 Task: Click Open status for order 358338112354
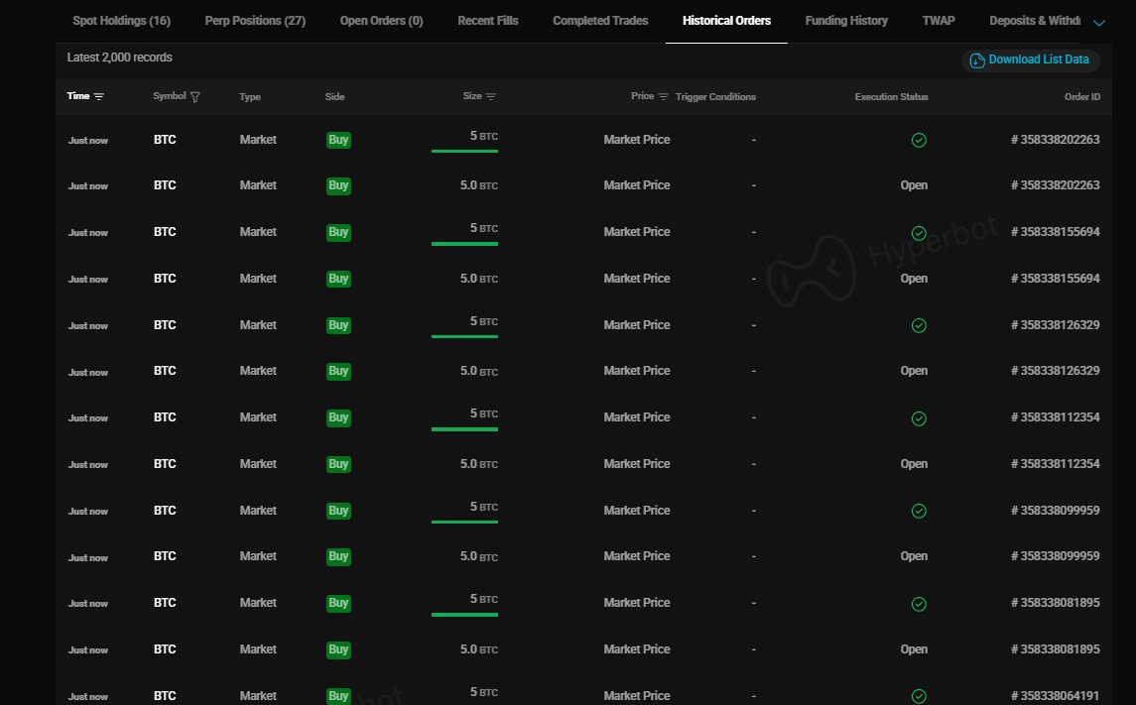(914, 464)
